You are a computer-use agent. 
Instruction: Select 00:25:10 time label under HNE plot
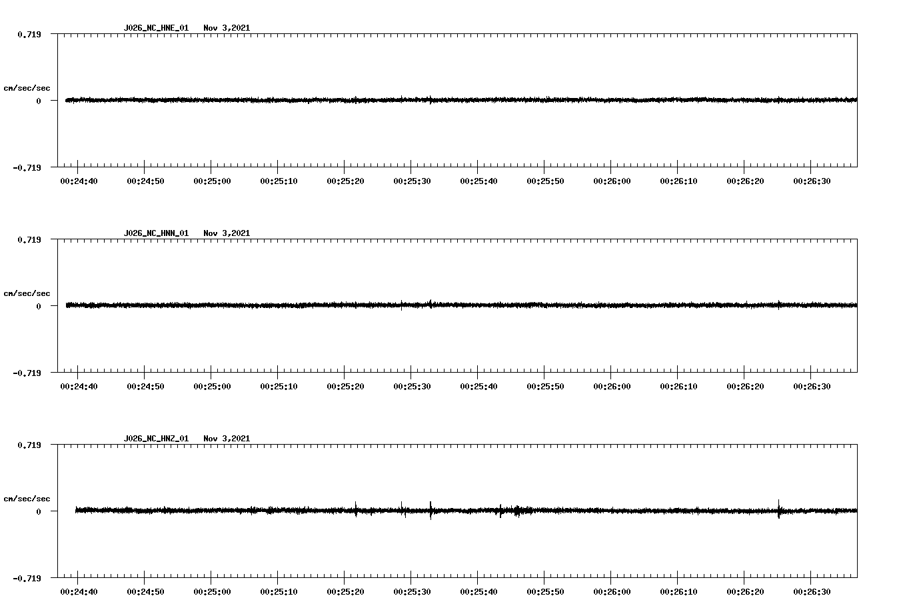(x=279, y=181)
